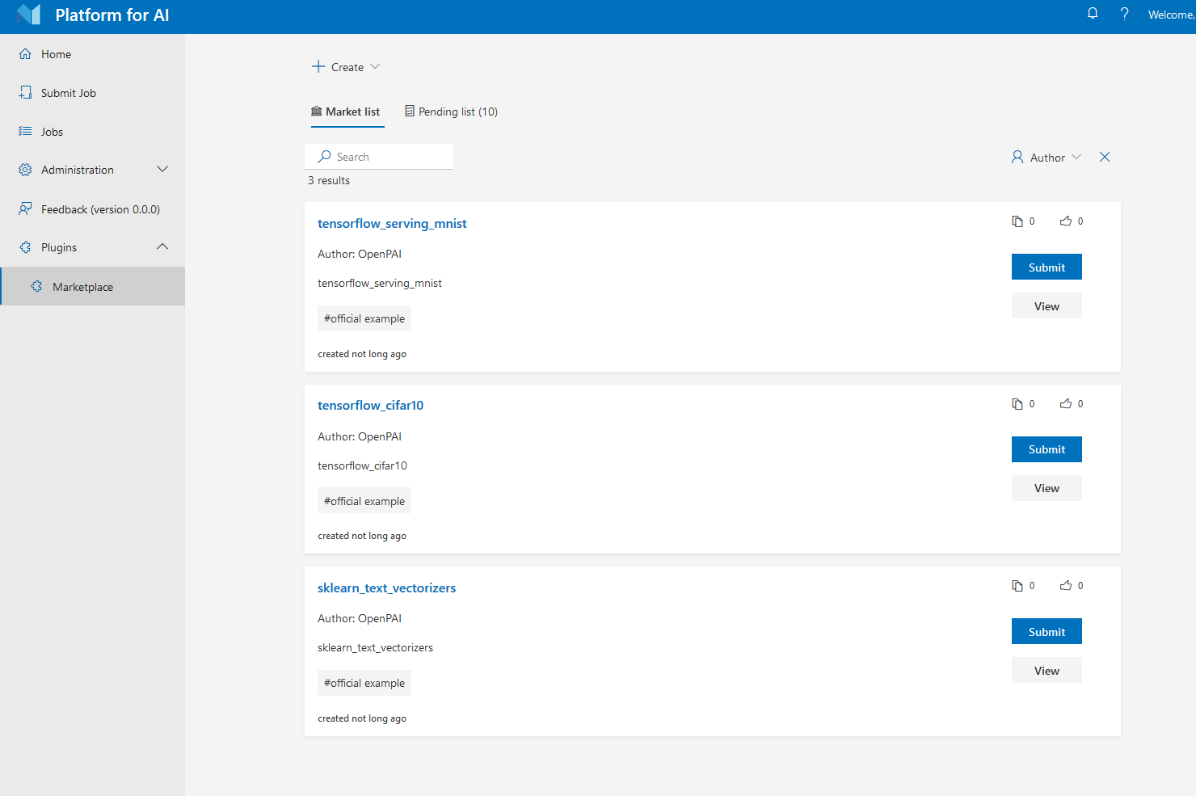
Task: Click copy count icon on tensorflow_serving_mnist
Action: (1017, 221)
